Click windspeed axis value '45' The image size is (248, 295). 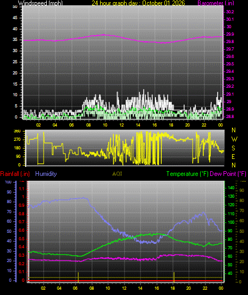click(x=15, y=18)
